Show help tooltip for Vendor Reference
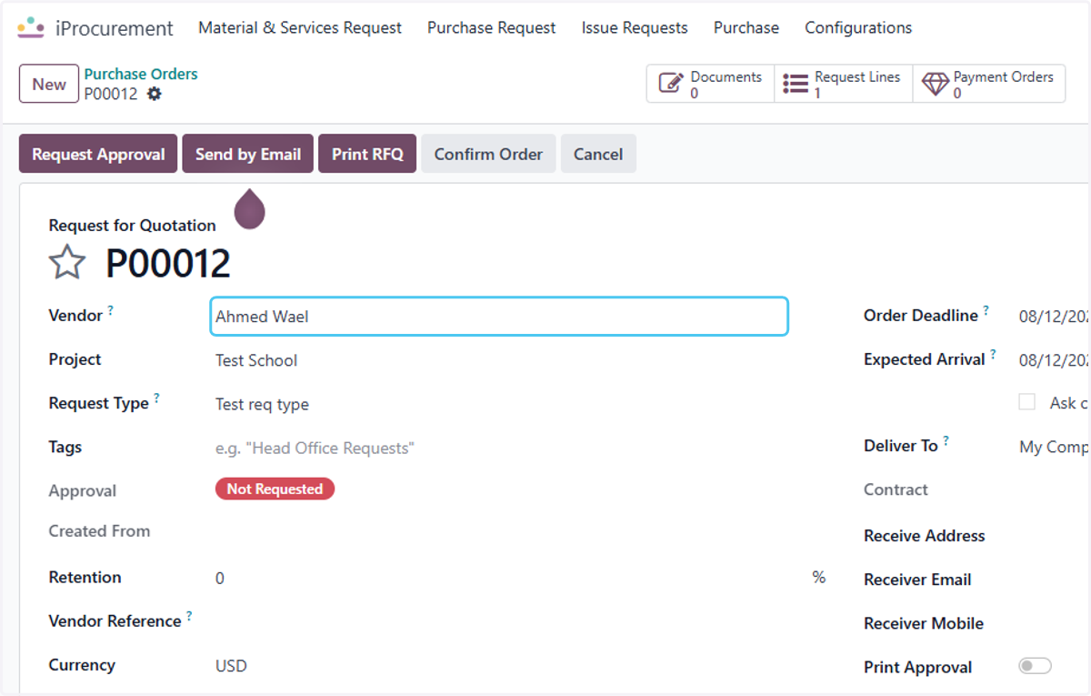Viewport: 1091px width, 696px height. point(189,616)
